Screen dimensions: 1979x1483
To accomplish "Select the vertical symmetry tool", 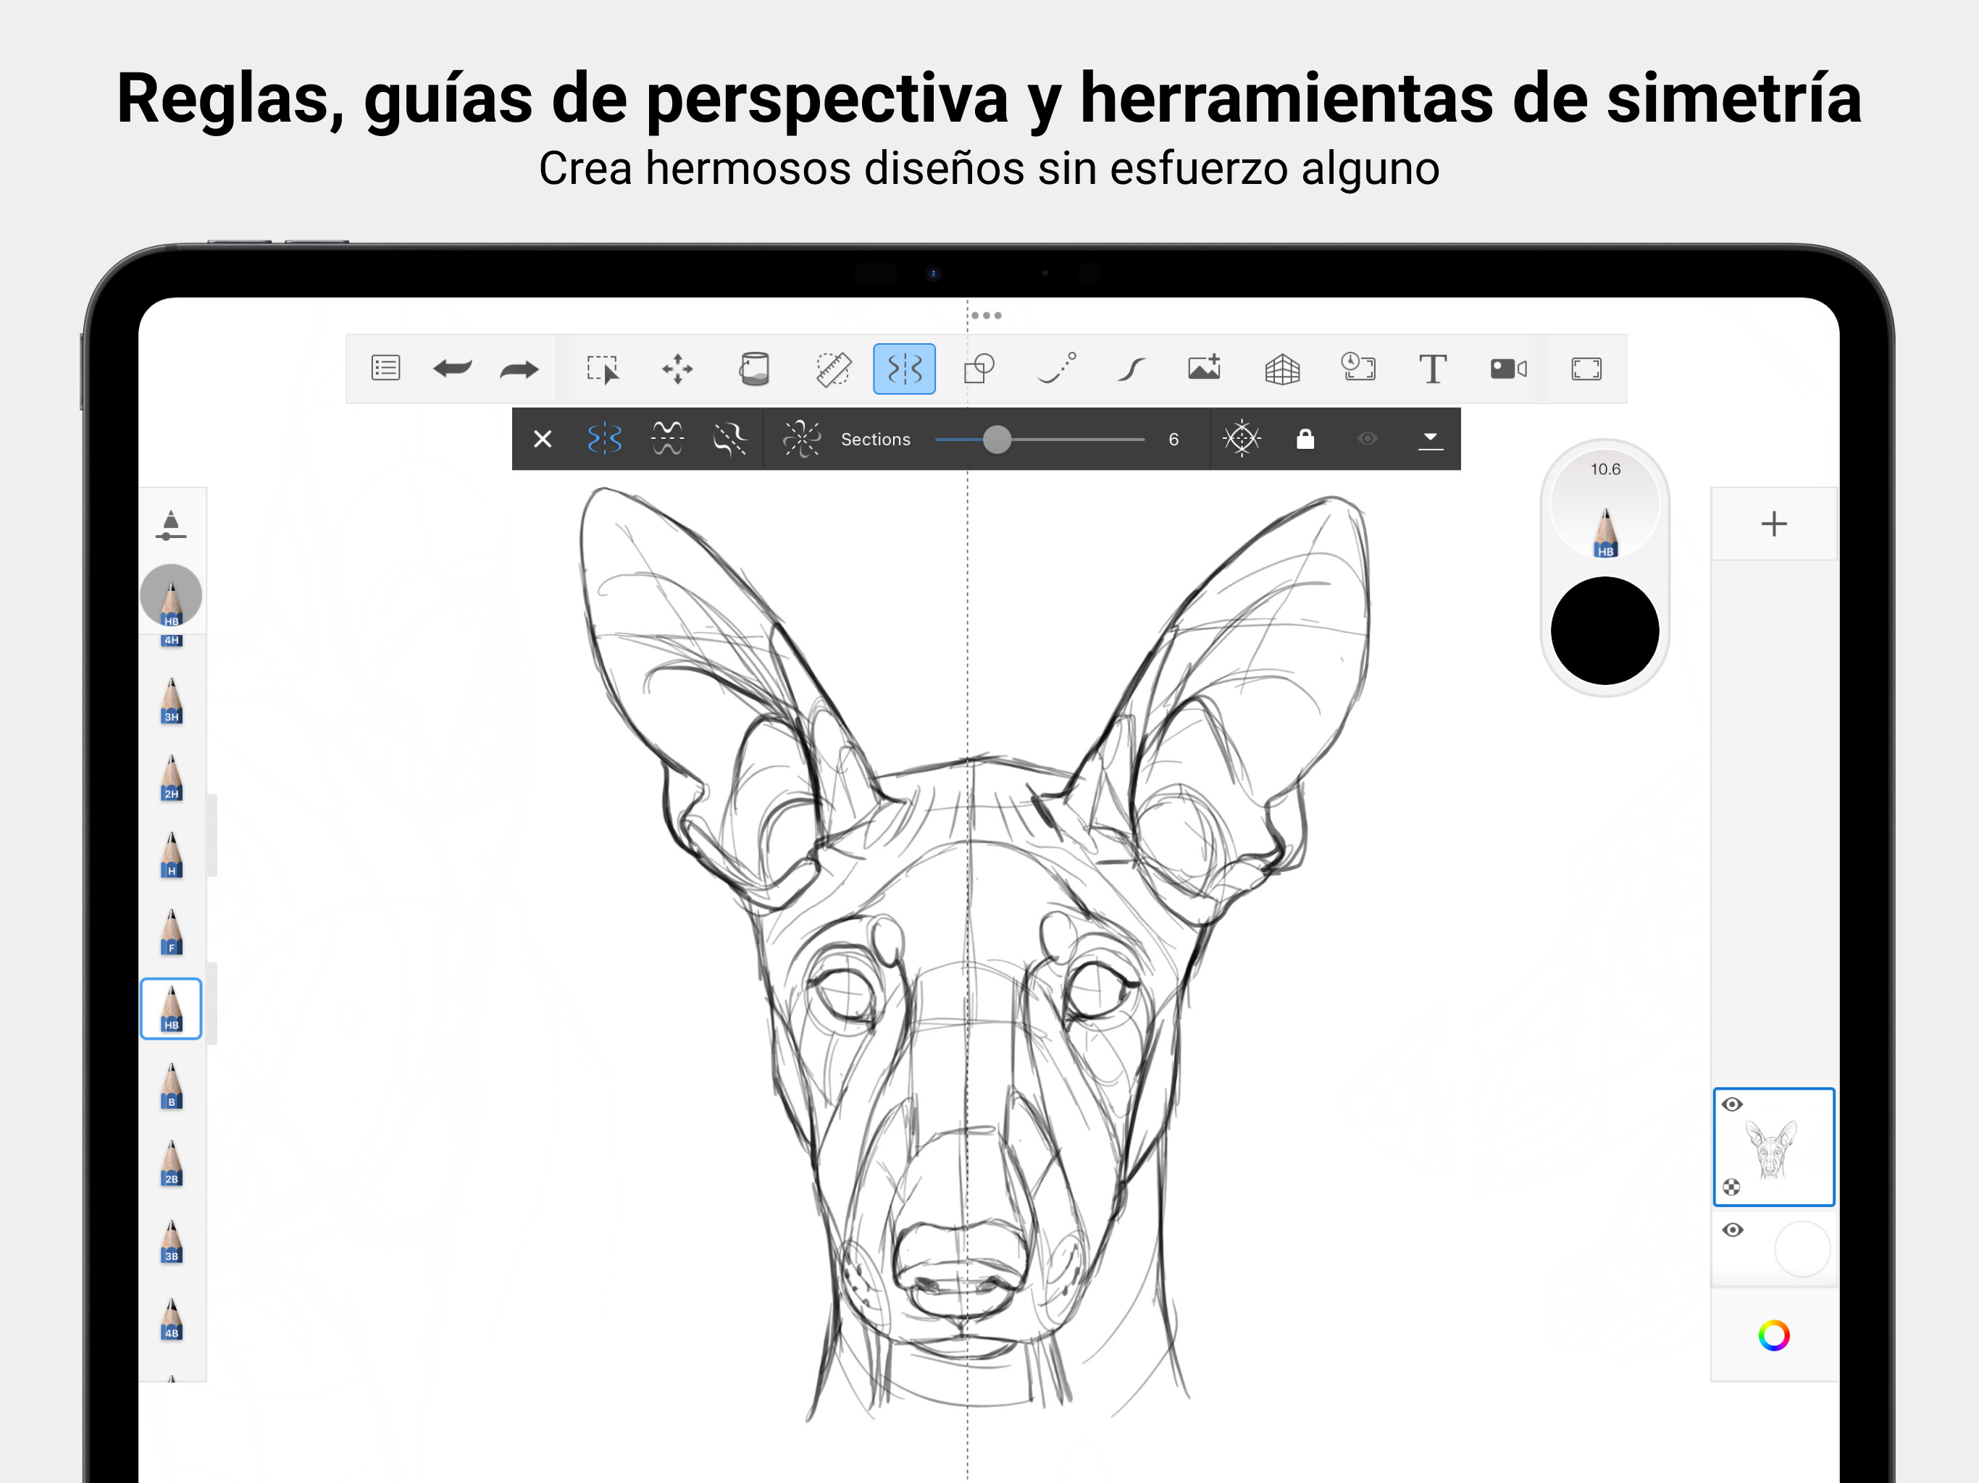I will tap(604, 438).
